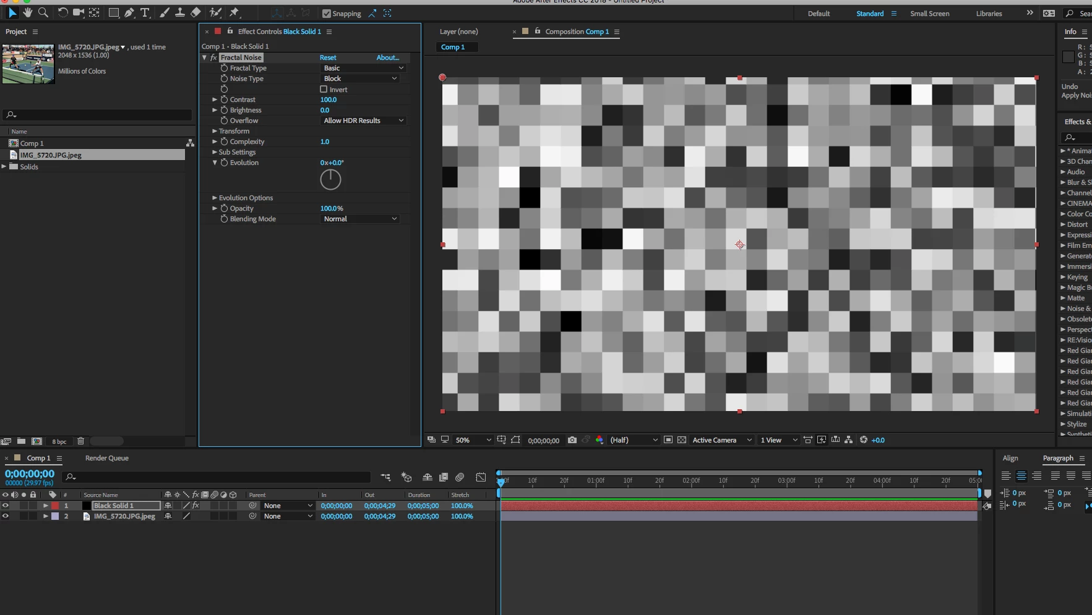
Task: Reset the Fractal Noise effect
Action: 328,57
